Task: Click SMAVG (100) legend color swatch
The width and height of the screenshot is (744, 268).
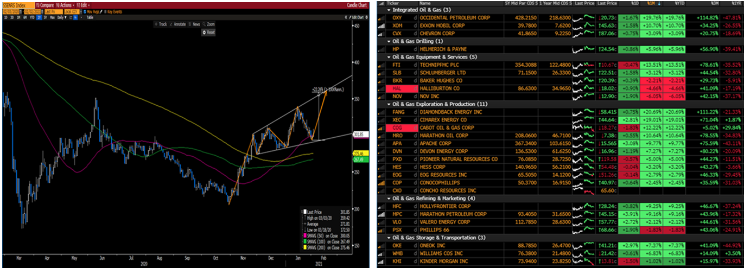Action: 305,241
